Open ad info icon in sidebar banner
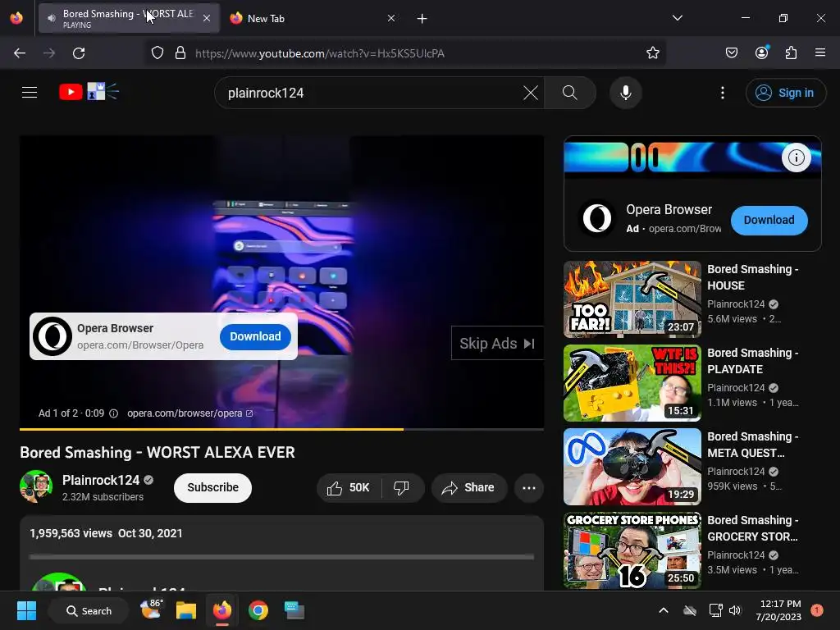Viewport: 840px width, 630px height. (796, 157)
